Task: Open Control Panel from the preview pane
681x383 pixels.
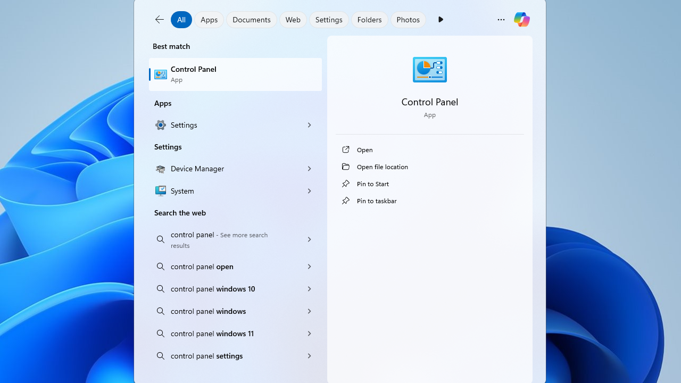Action: click(x=364, y=150)
